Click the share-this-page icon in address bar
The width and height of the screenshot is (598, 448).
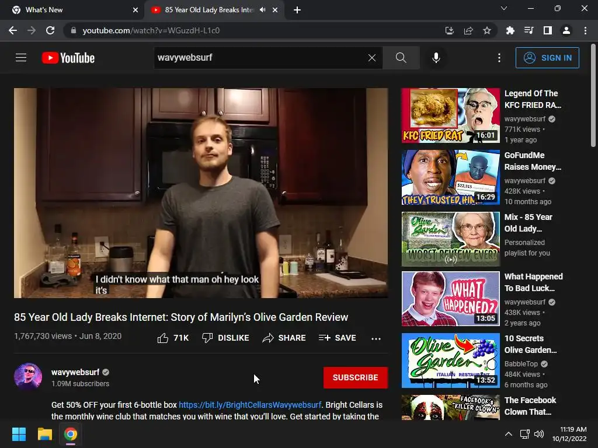pyautogui.click(x=468, y=30)
